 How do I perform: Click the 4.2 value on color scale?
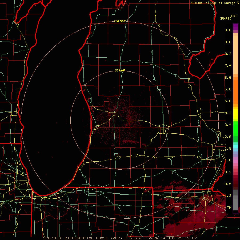coord(228,113)
